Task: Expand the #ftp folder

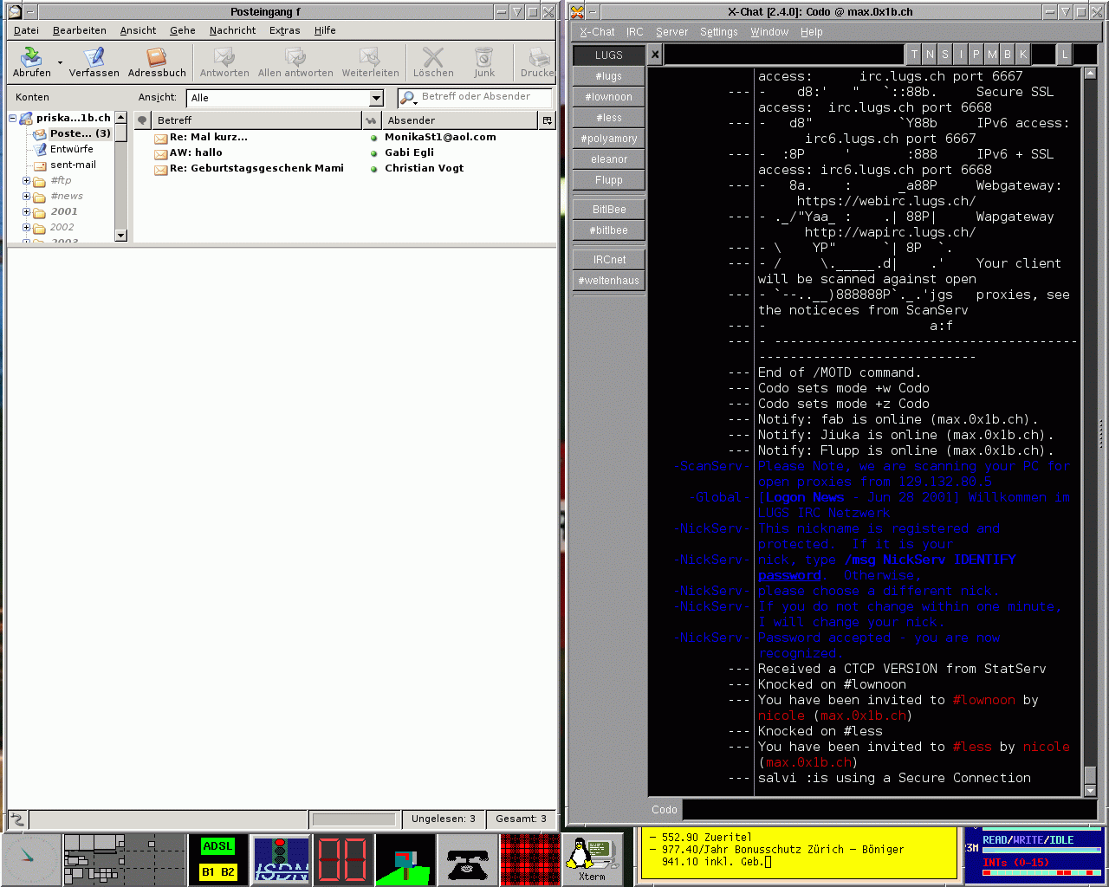Action: tap(26, 181)
